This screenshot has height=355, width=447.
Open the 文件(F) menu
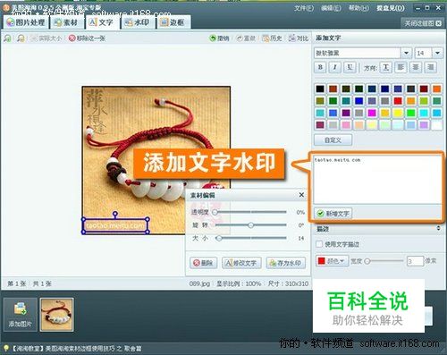pyautogui.click(x=304, y=8)
